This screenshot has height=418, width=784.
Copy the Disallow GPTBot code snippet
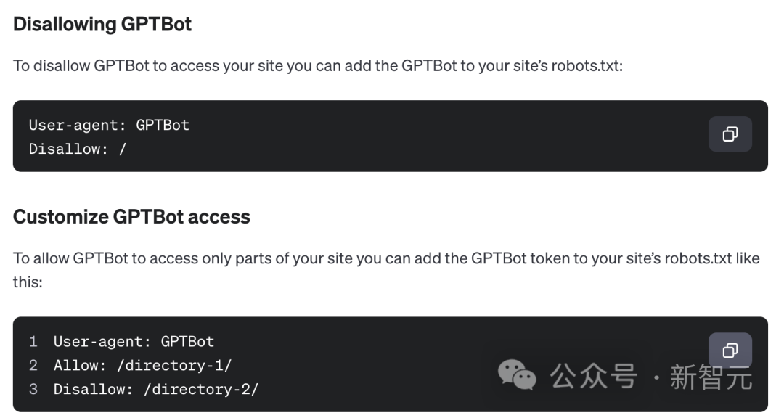pyautogui.click(x=730, y=134)
